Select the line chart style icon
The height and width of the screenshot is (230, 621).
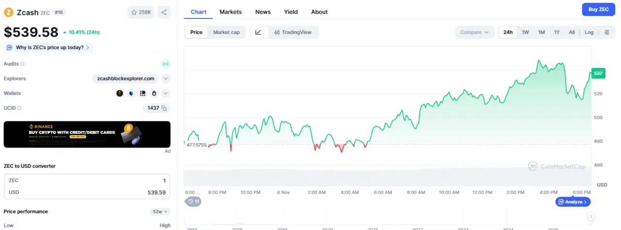click(x=258, y=33)
